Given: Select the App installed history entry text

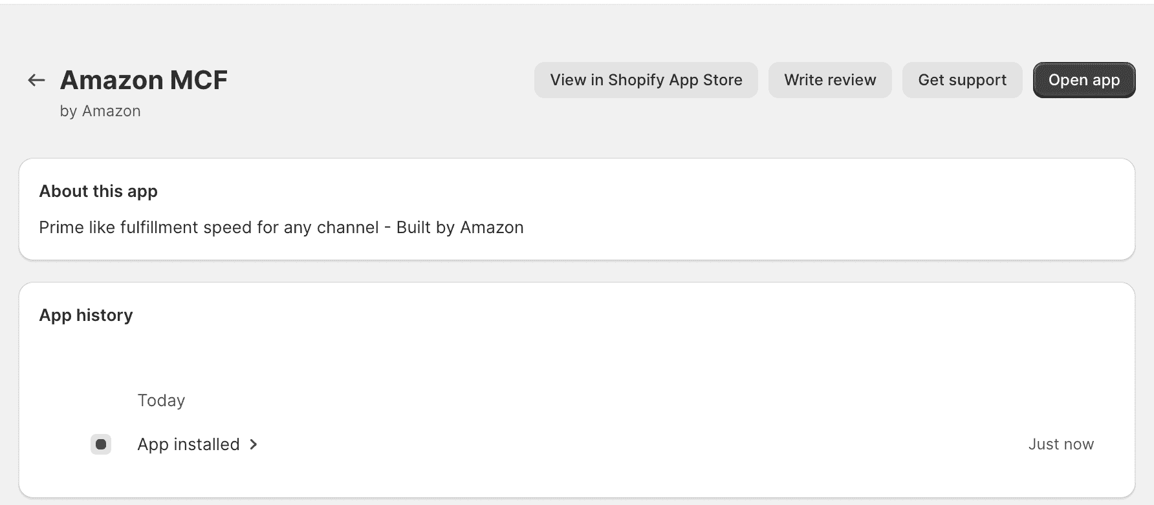Looking at the screenshot, I should click(188, 444).
